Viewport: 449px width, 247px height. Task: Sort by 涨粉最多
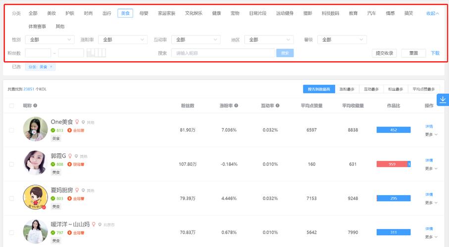pos(347,89)
